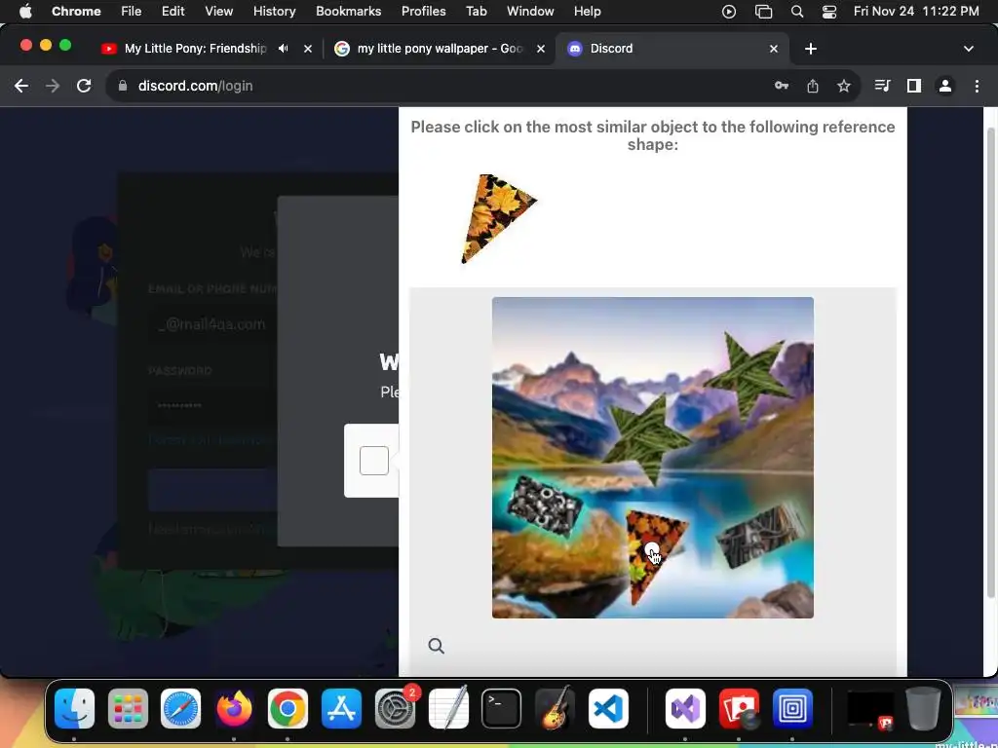The image size is (998, 748).
Task: Open the History menu
Action: (274, 12)
